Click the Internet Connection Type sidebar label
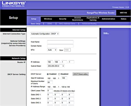The width and height of the screenshot is (131, 106). click(14, 34)
